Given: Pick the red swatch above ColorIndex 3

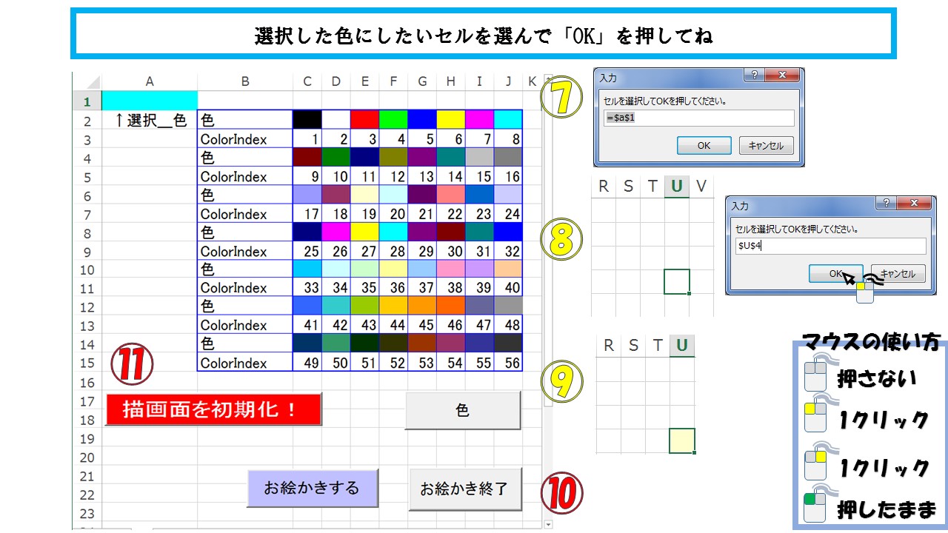Looking at the screenshot, I should coord(365,119).
